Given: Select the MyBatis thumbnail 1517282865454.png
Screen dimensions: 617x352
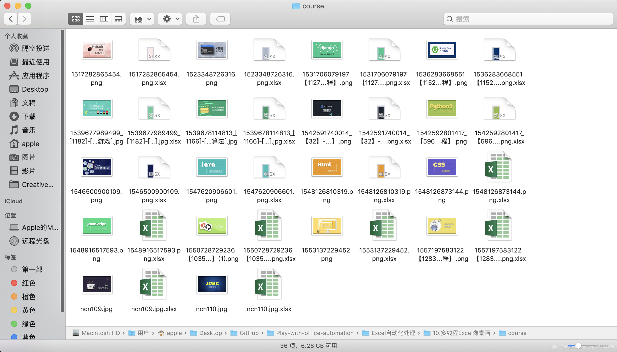Looking at the screenshot, I should click(97, 49).
